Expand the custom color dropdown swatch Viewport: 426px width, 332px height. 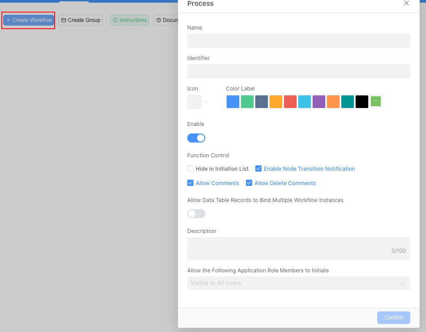376,102
